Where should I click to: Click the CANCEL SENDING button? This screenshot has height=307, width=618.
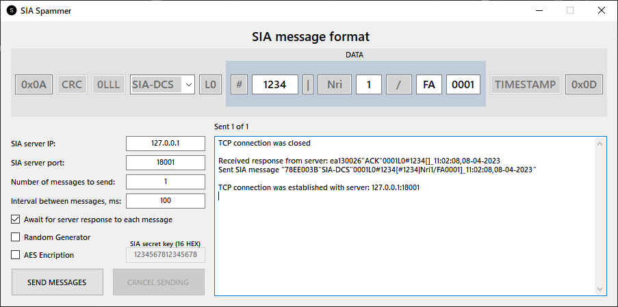(159, 282)
